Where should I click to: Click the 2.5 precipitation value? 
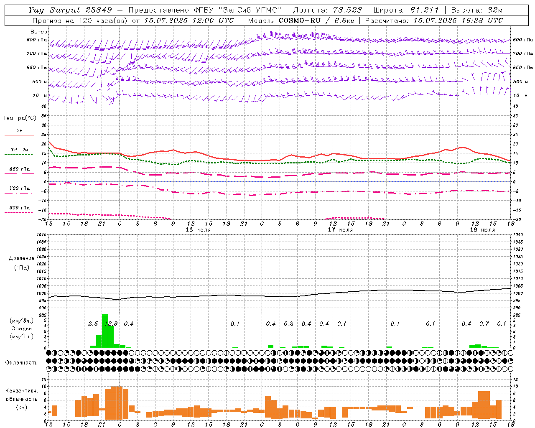(93, 324)
